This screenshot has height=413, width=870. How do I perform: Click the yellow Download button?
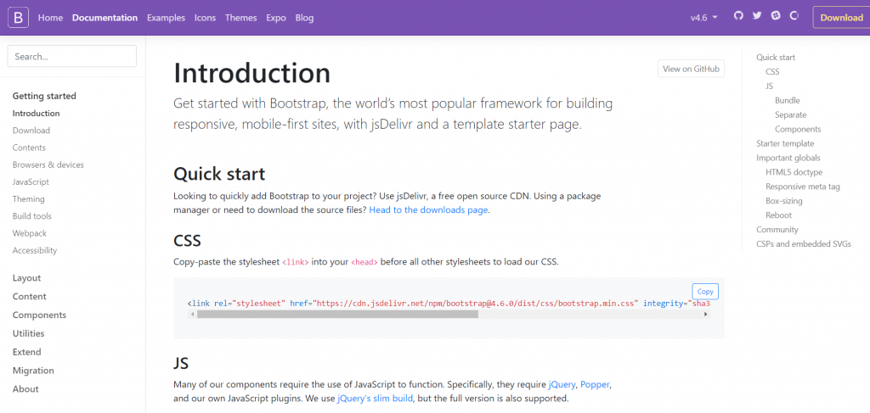click(x=841, y=17)
